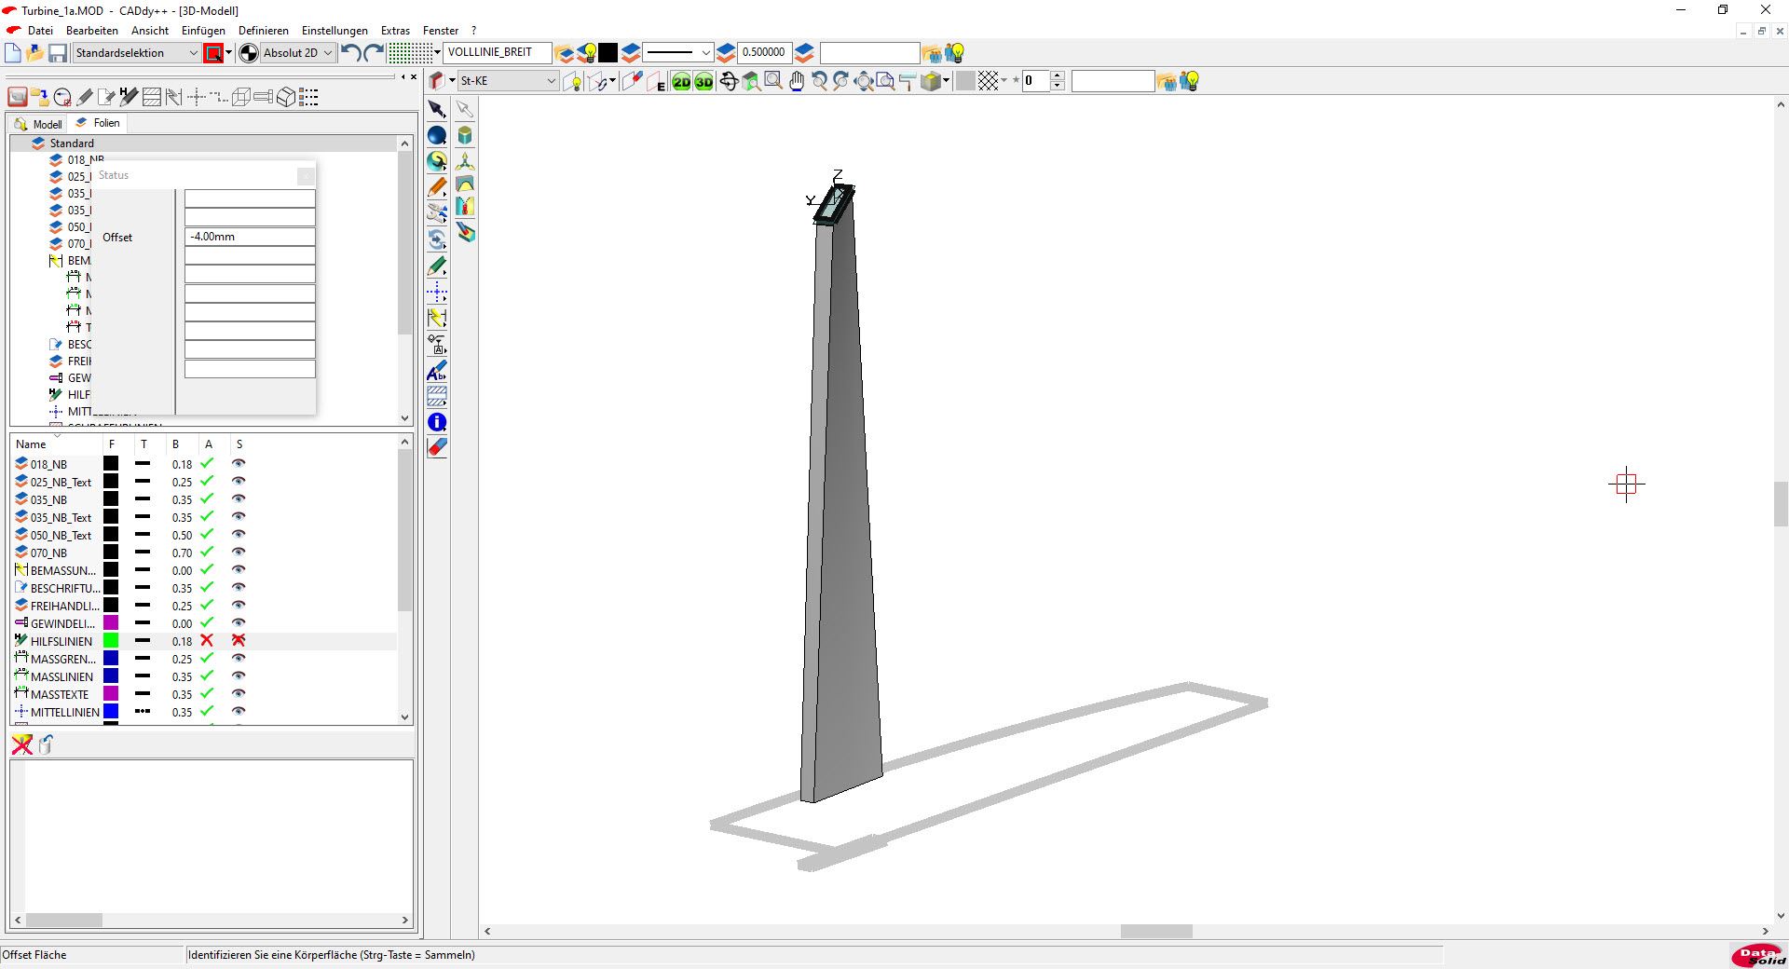Click the magenta color swatch of MASSTEXTE
Image resolution: width=1789 pixels, height=969 pixels.
(111, 694)
